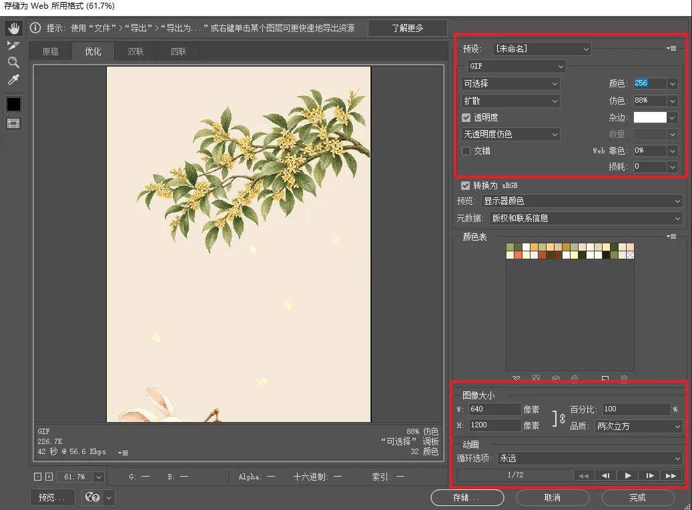The width and height of the screenshot is (692, 510).
Task: Play the animation
Action: coord(627,475)
